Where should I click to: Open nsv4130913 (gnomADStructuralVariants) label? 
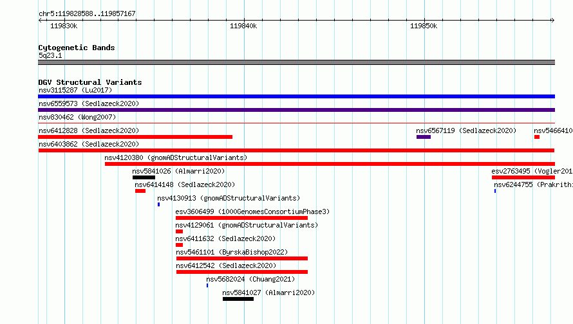pyautogui.click(x=229, y=198)
